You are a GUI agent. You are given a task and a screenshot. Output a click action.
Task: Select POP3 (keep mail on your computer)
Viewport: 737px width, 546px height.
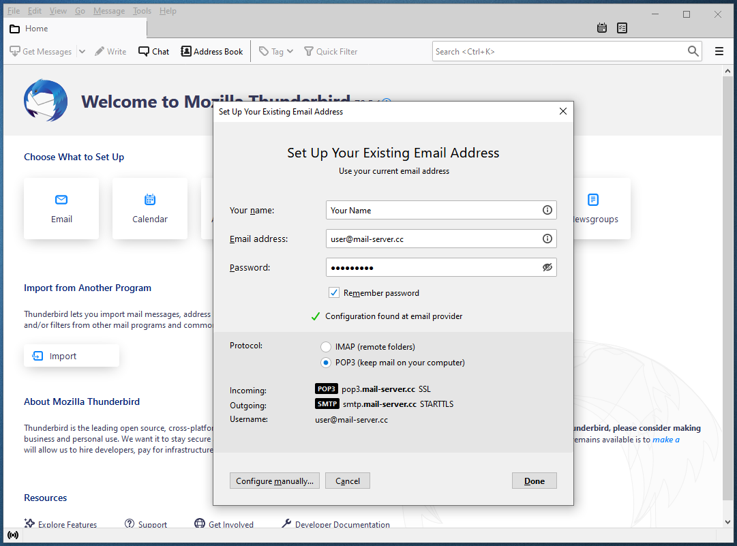326,363
